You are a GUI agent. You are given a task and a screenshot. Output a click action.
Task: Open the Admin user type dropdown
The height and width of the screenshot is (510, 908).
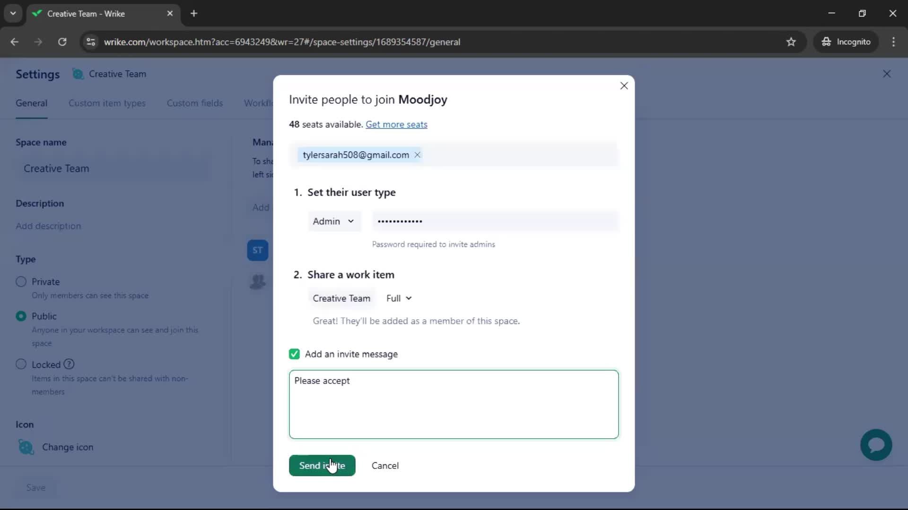pos(334,221)
